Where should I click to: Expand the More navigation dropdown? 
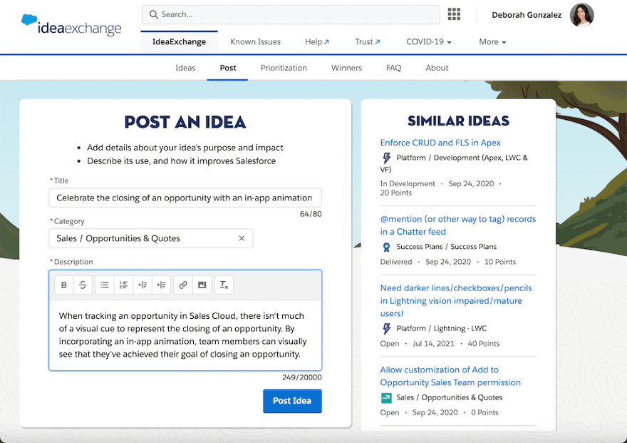492,41
